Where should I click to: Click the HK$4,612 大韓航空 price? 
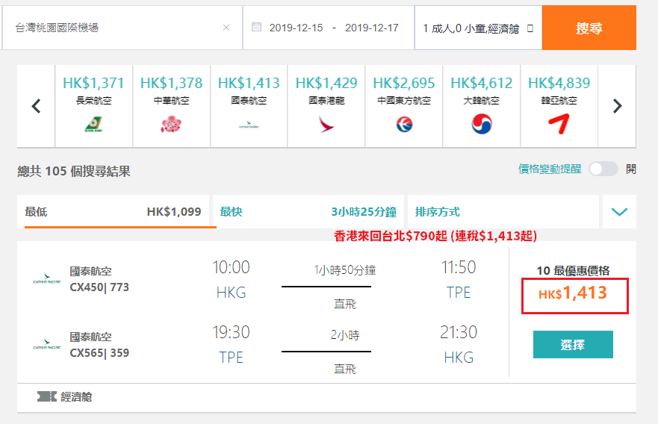(481, 83)
